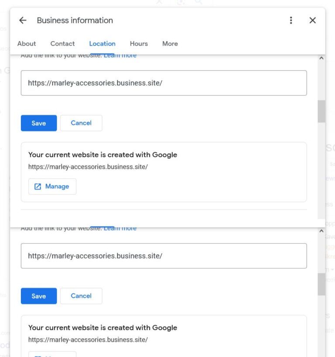Click the back arrow in the header
Screen dimensions: 335x357
22,20
